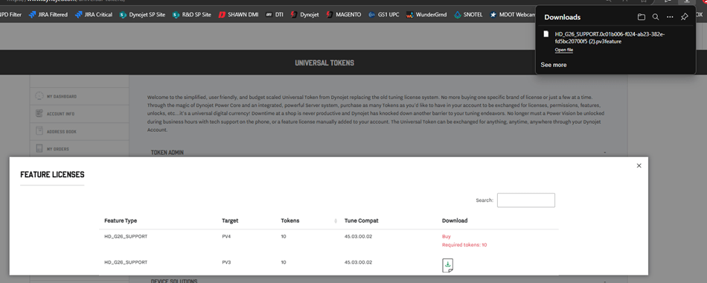Image resolution: width=707 pixels, height=283 pixels.
Task: Open the SNOTEL bookmark
Action: pos(468,14)
